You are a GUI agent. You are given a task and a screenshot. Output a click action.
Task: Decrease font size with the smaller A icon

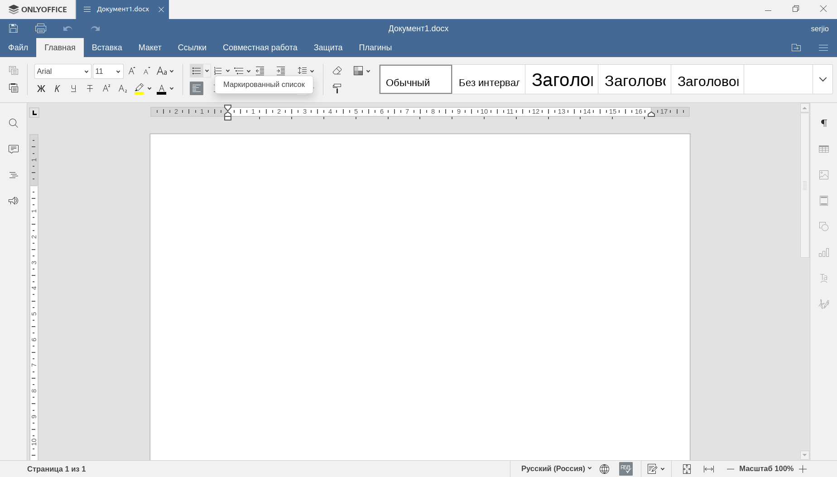(146, 71)
